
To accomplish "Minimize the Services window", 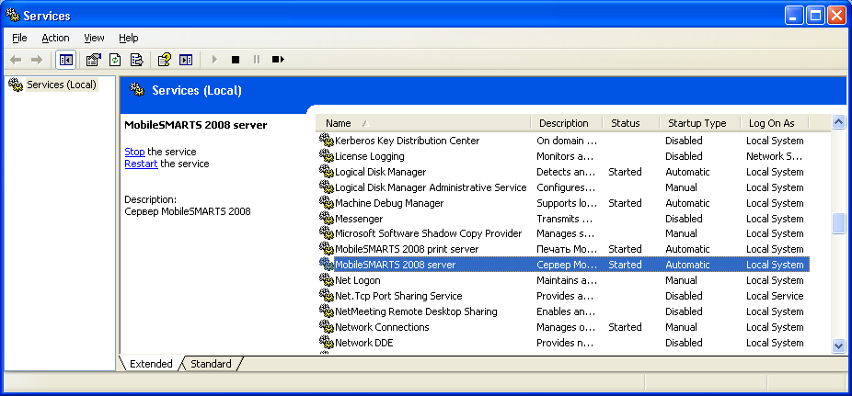I will [x=794, y=16].
